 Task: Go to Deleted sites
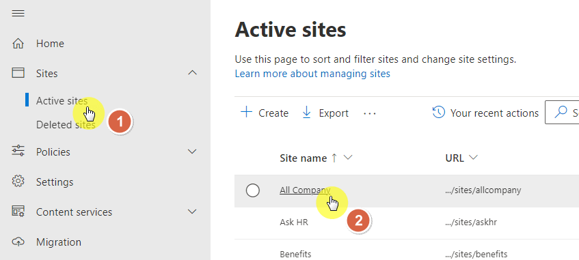(x=66, y=125)
